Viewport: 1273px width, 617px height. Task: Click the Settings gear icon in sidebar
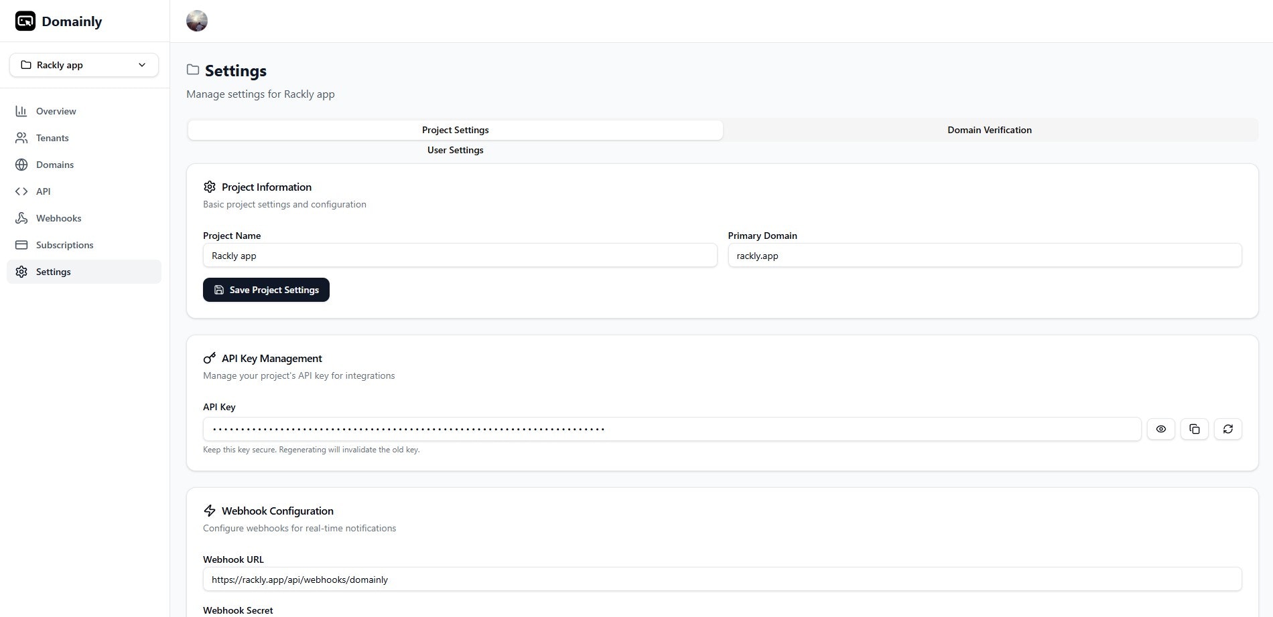click(21, 272)
